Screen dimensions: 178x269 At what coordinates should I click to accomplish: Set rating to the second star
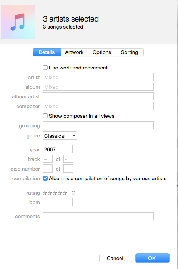(50, 193)
